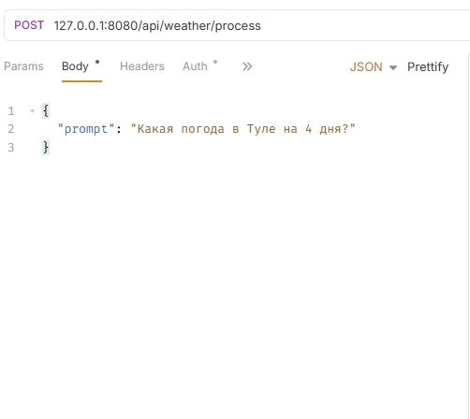Open the Body tab

75,66
